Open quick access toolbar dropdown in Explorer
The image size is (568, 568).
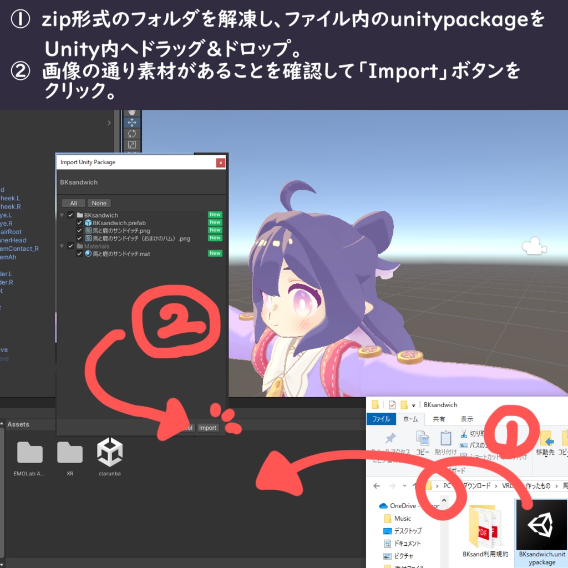point(413,405)
